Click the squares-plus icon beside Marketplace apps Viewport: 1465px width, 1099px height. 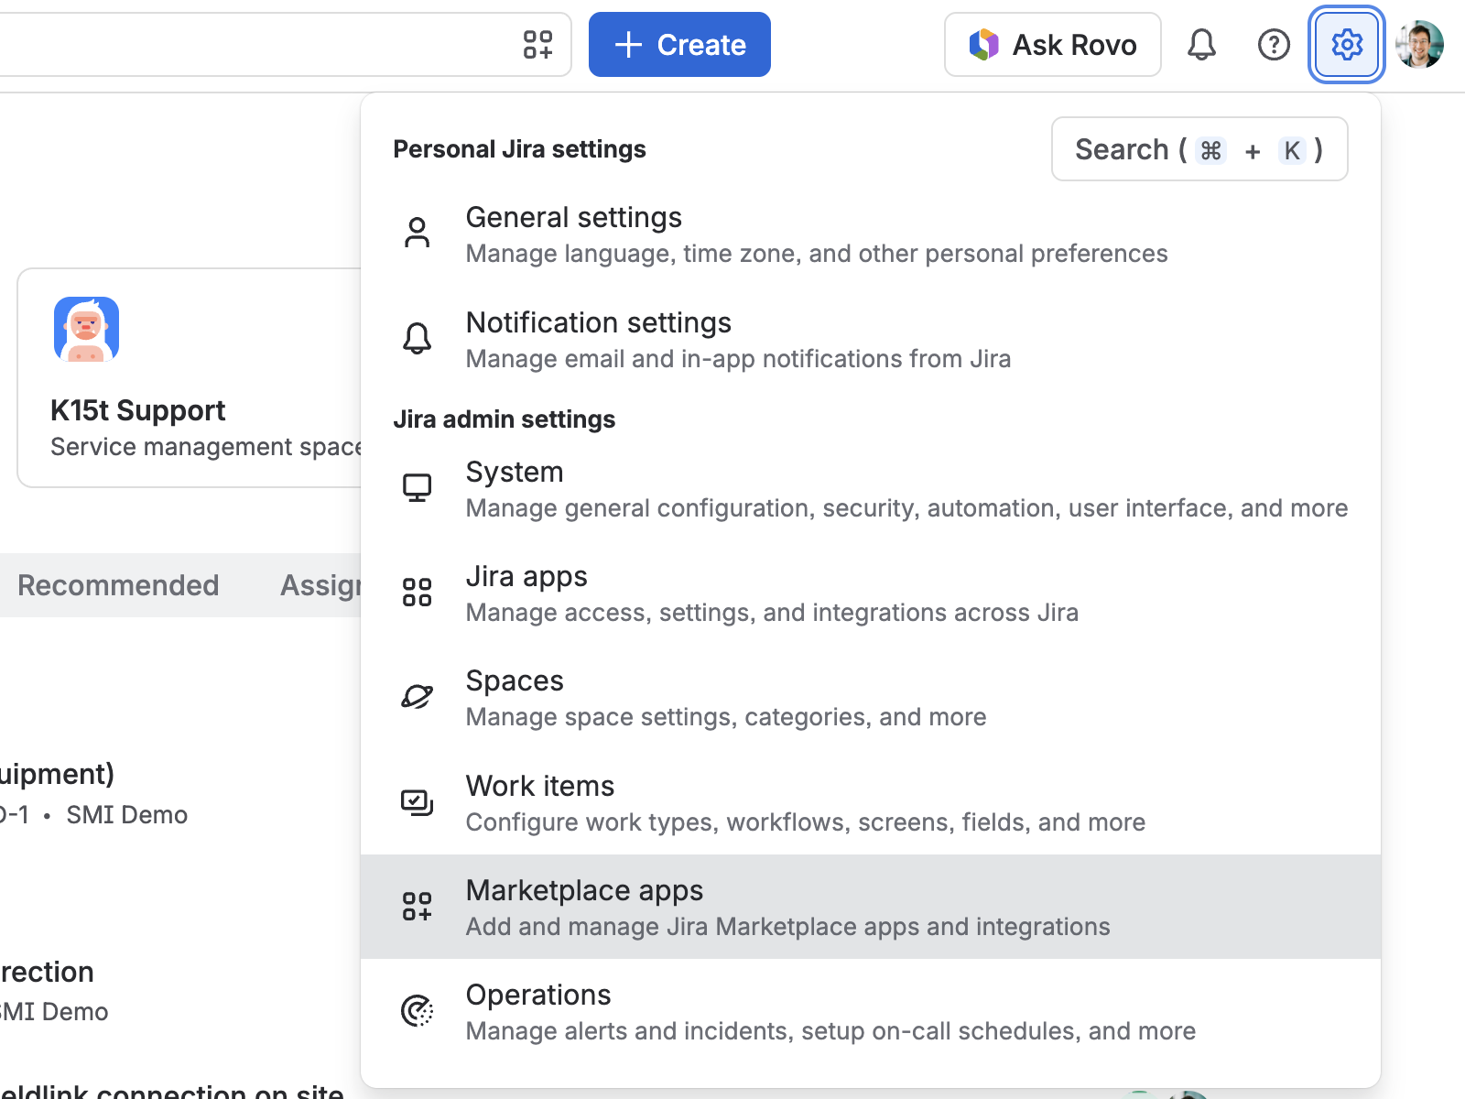[417, 906]
